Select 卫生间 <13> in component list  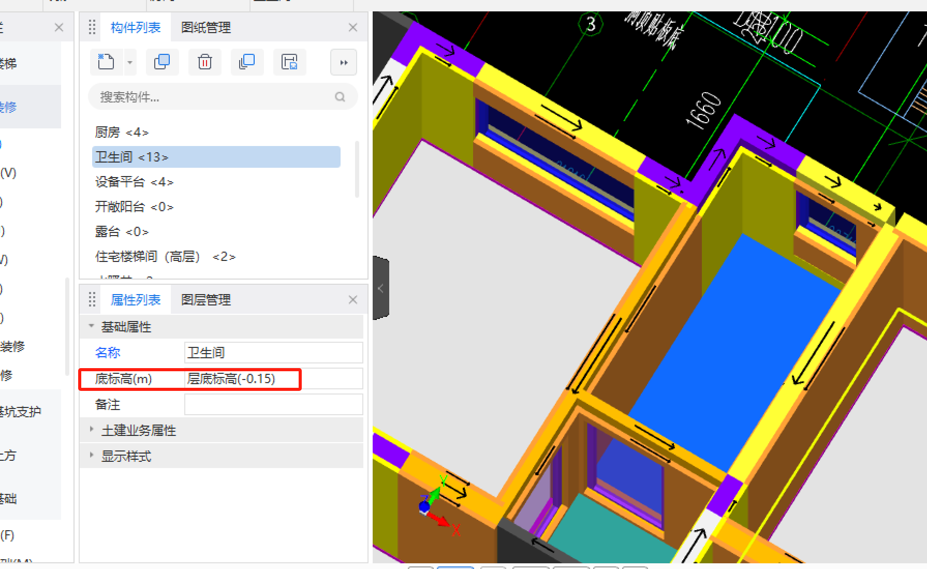pos(216,157)
